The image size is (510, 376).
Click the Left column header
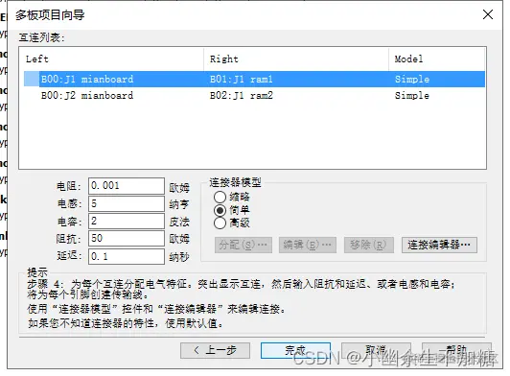click(x=111, y=59)
